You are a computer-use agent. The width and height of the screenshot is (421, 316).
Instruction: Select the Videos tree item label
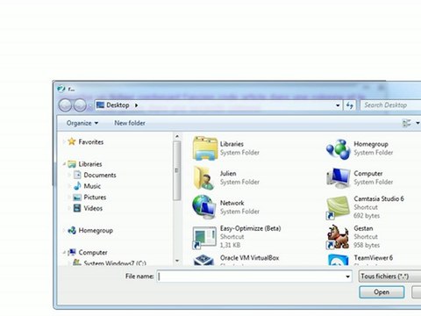coord(93,208)
